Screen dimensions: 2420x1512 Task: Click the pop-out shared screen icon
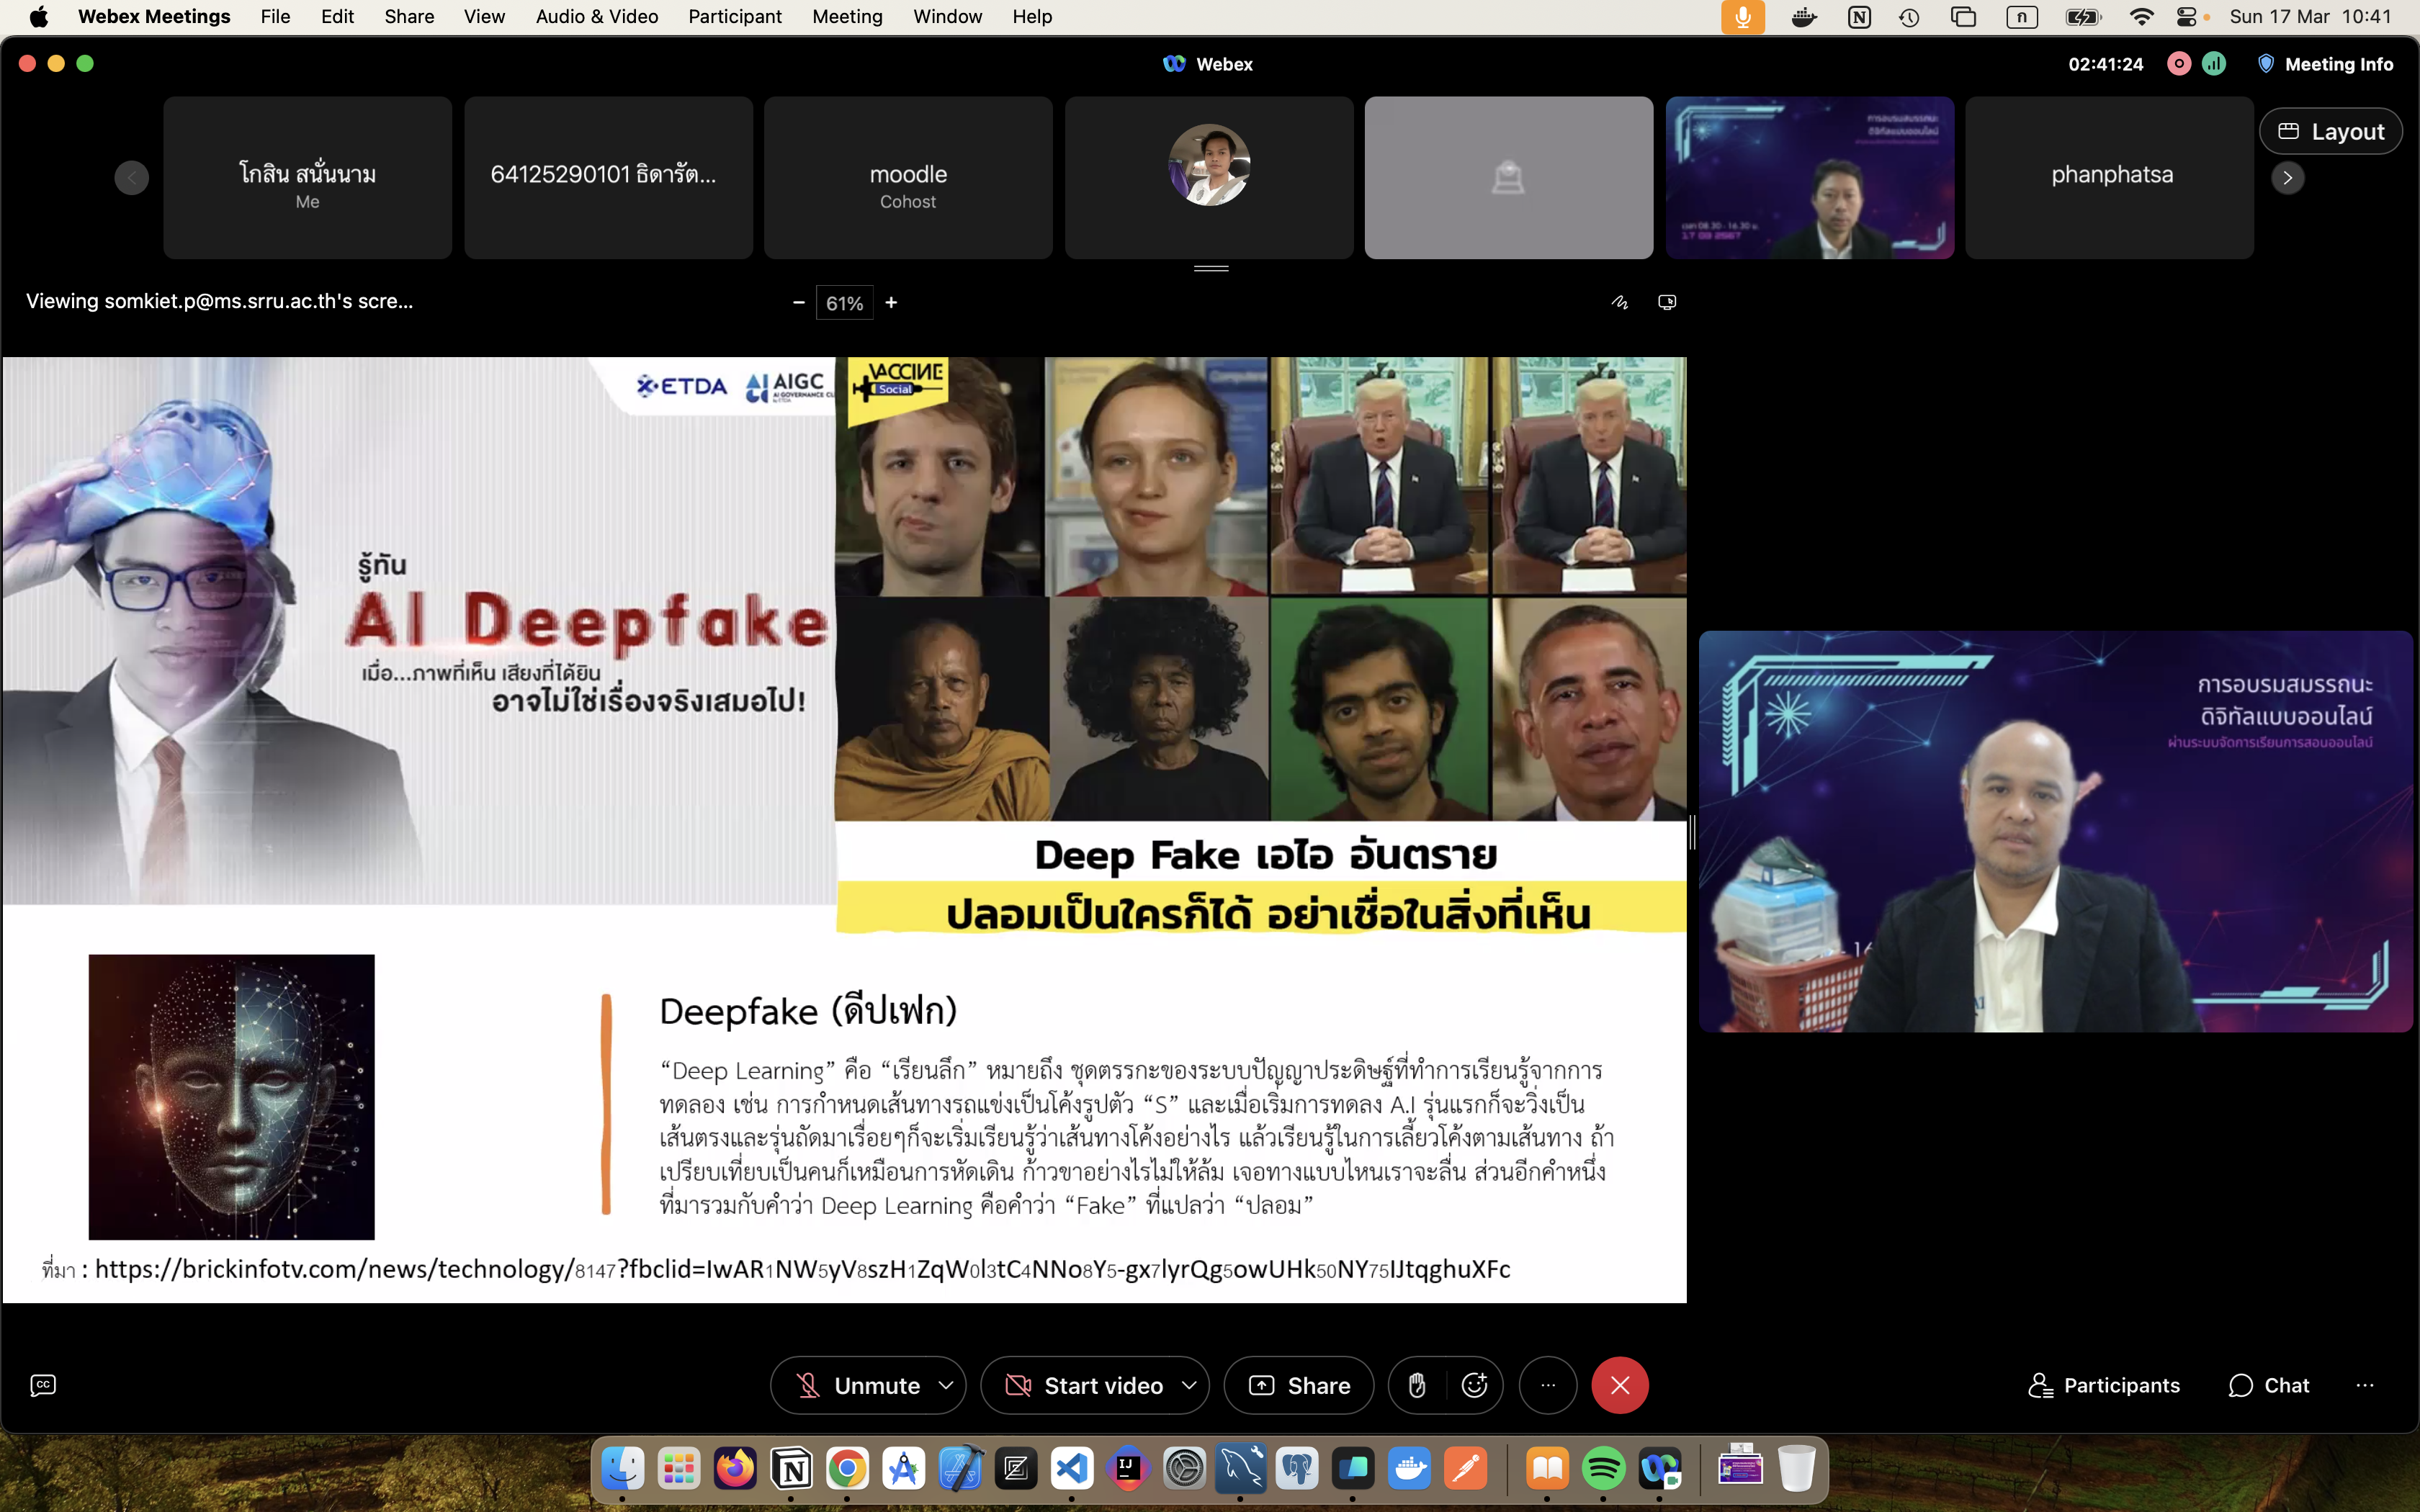(1667, 302)
